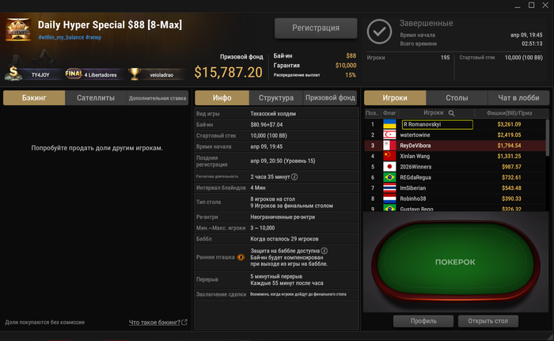This screenshot has width=554, height=341.
Task: Switch to the Призовой фонд tab
Action: pos(330,98)
